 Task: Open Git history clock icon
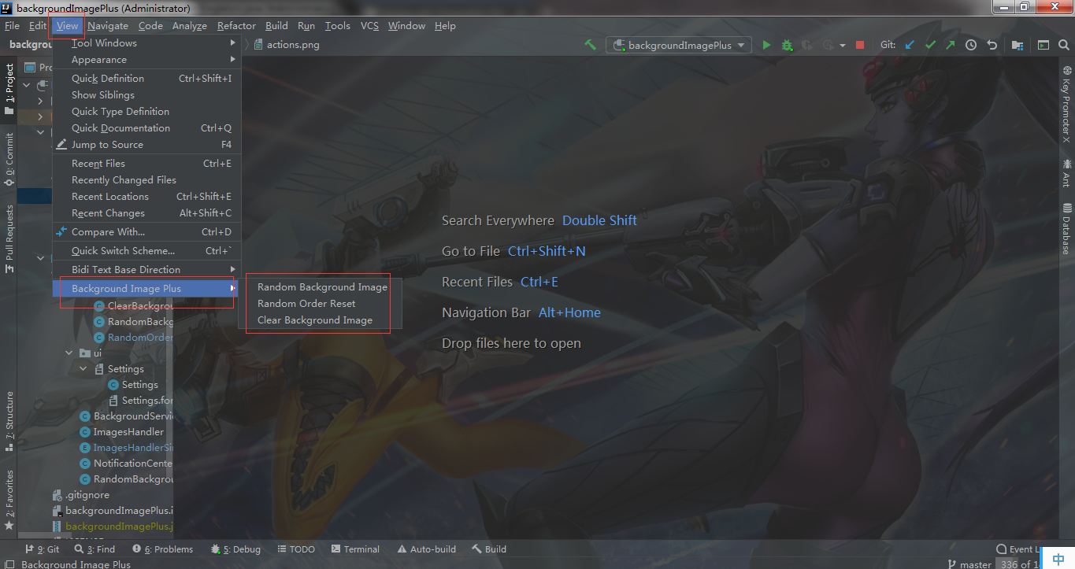tap(971, 45)
